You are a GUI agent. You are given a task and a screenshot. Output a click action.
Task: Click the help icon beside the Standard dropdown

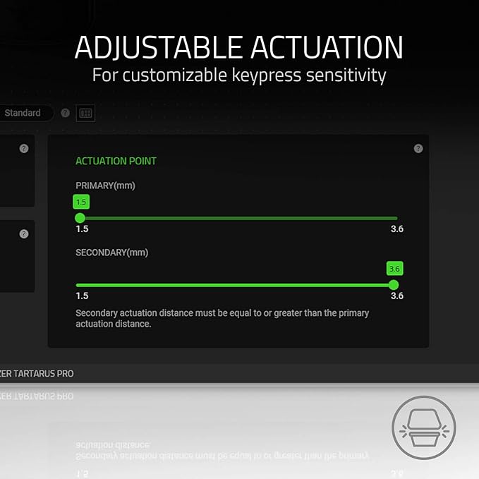pyautogui.click(x=65, y=113)
